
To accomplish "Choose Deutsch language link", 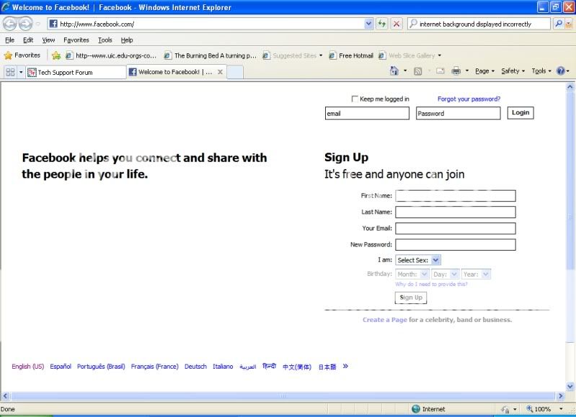I will 195,367.
